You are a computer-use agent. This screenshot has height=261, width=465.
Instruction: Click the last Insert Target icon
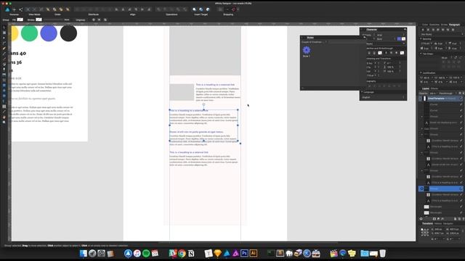click(208, 9)
